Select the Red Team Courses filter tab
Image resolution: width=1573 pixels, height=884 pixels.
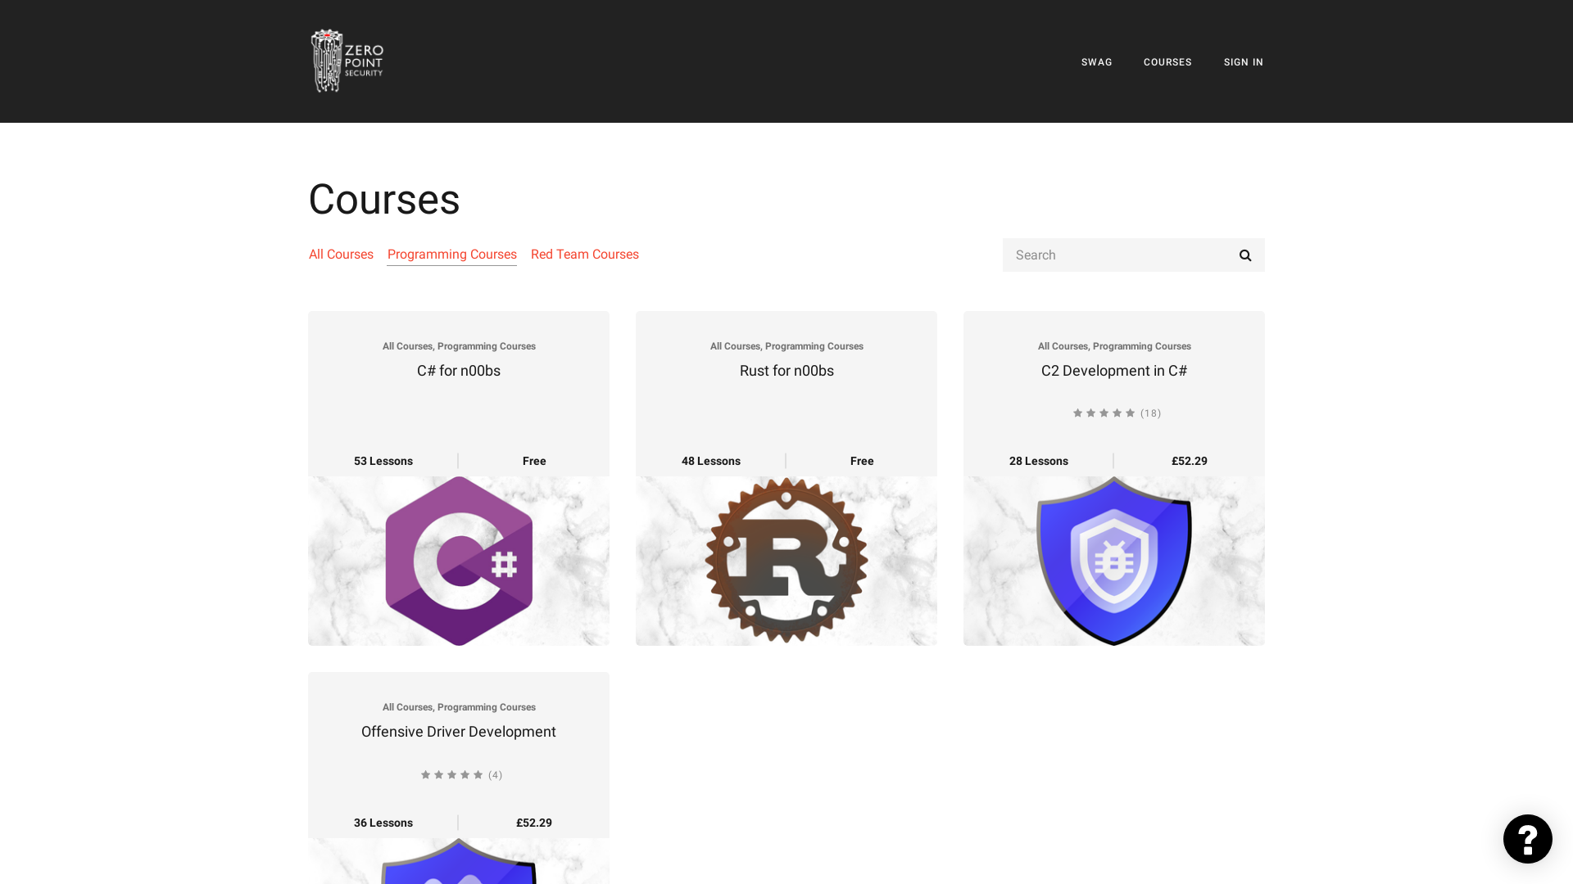tap(584, 254)
